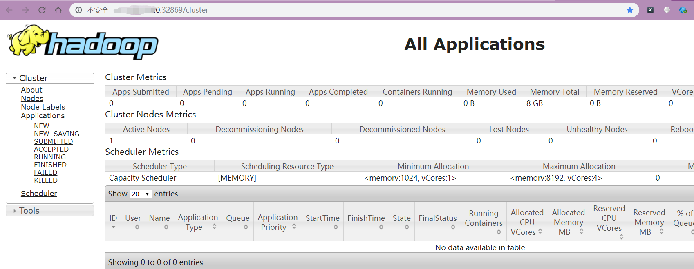
Task: Filter applications by NEW_SAVING state
Action: 56,134
